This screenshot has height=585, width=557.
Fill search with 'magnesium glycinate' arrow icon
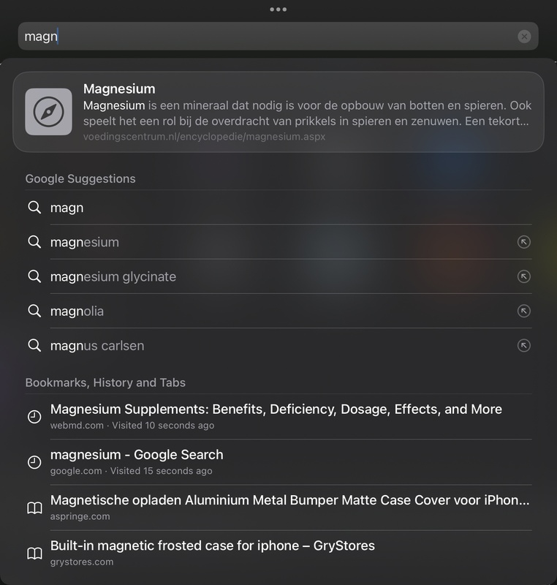click(523, 276)
